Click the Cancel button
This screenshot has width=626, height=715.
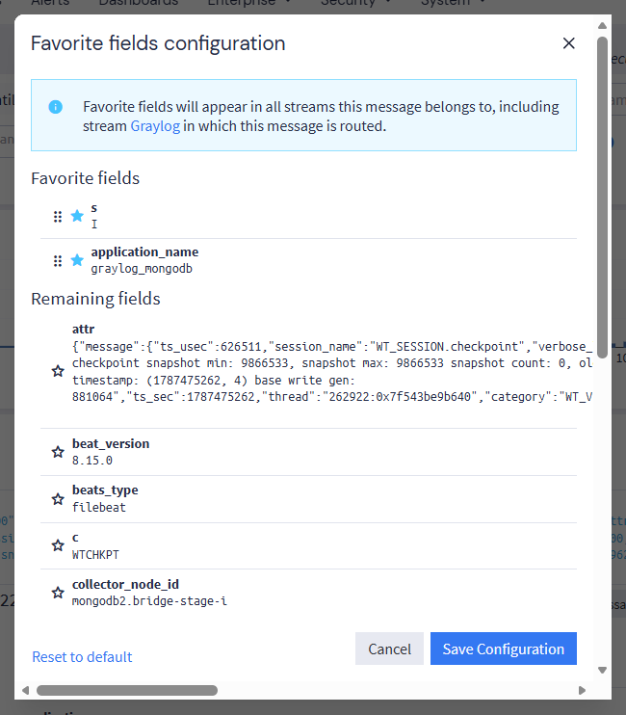pos(389,649)
